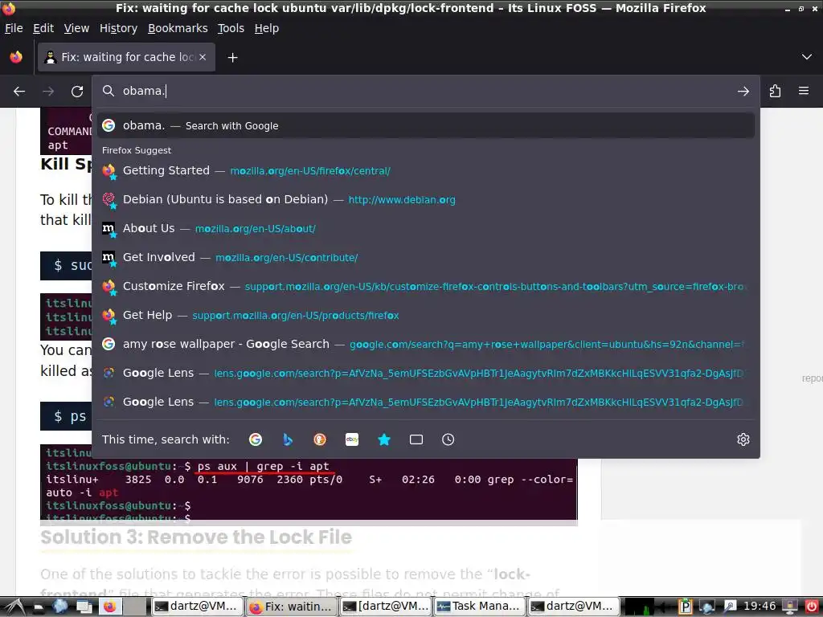Click the 'Solution 3: Remove the Lock File' heading
Screen dimensions: 823x617
[196, 537]
